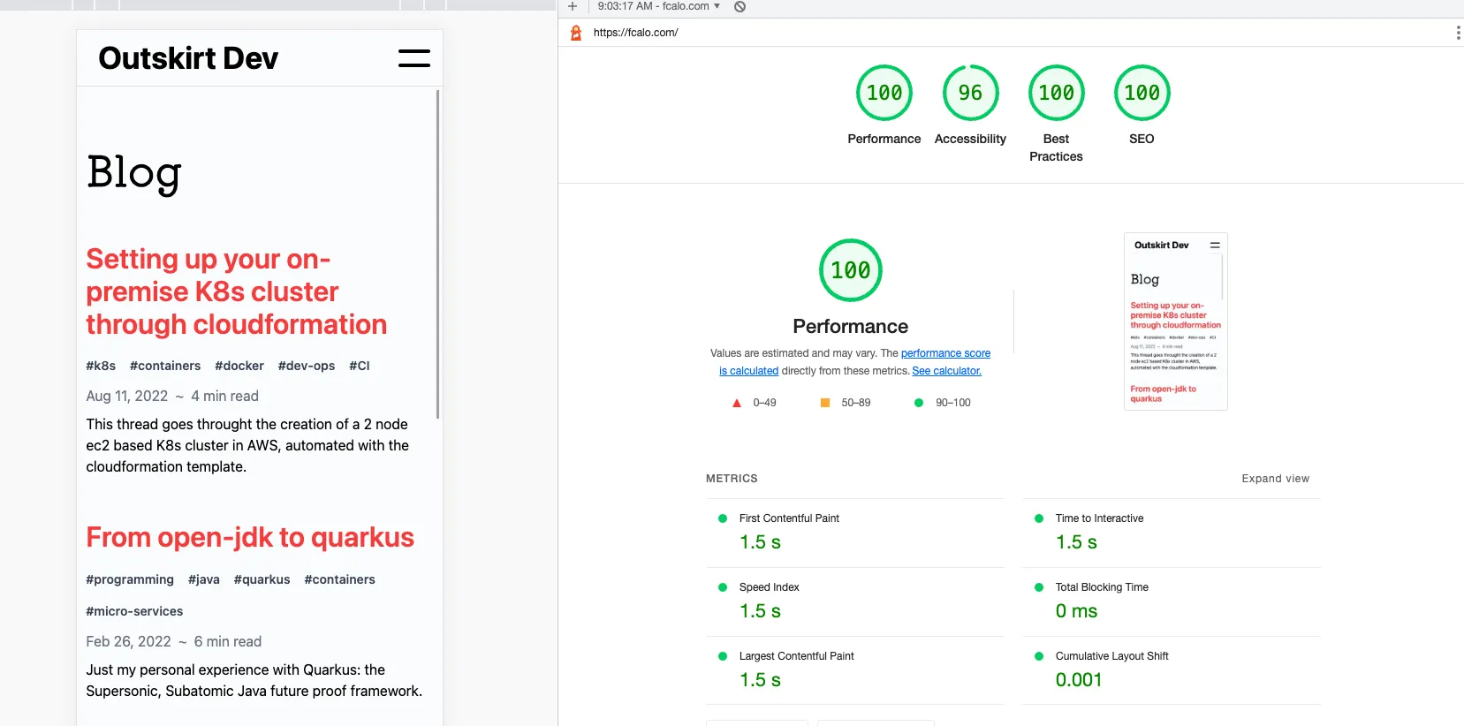Select the First Contentful Paint metric

pyautogui.click(x=855, y=533)
